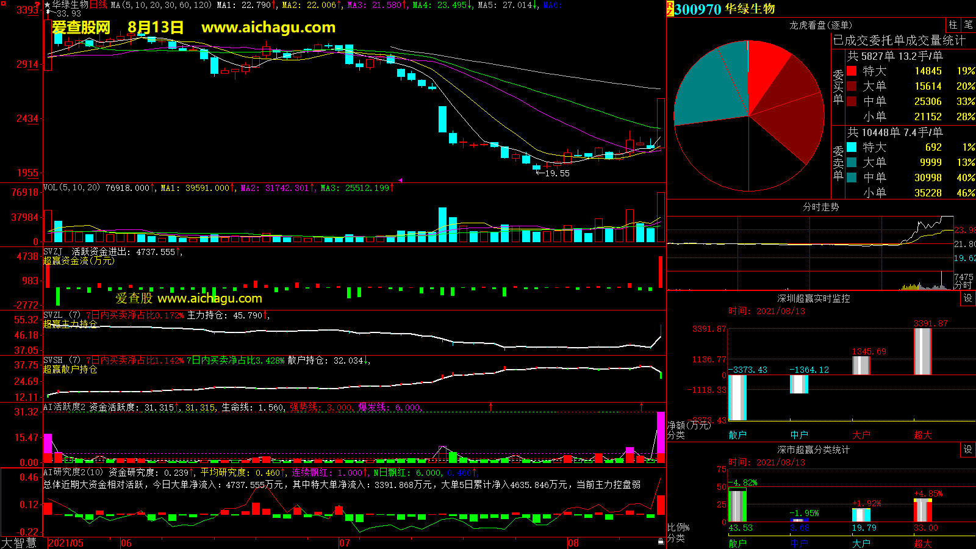Viewport: 976px width, 549px height.
Task: Click the star icon before 华绿生物
Action: [x=48, y=5]
